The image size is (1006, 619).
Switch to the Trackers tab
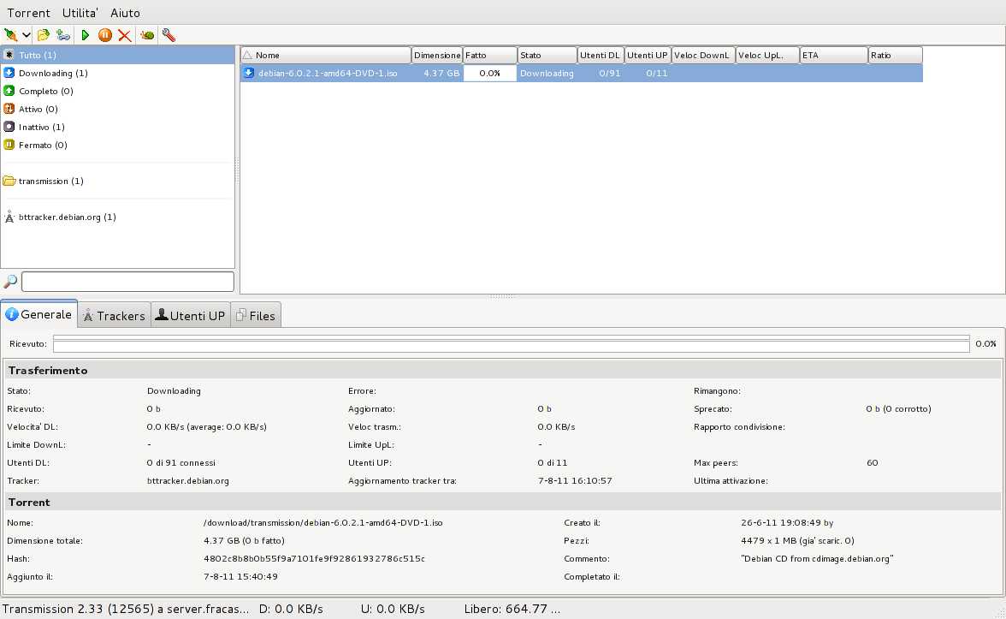point(115,315)
